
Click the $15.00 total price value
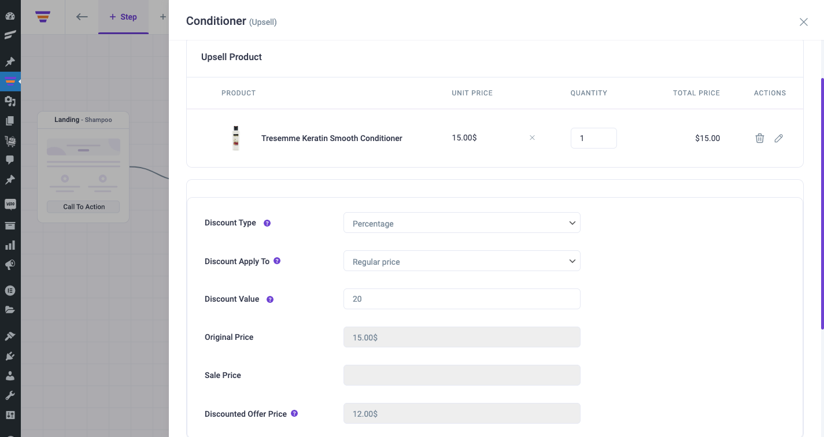pos(708,138)
